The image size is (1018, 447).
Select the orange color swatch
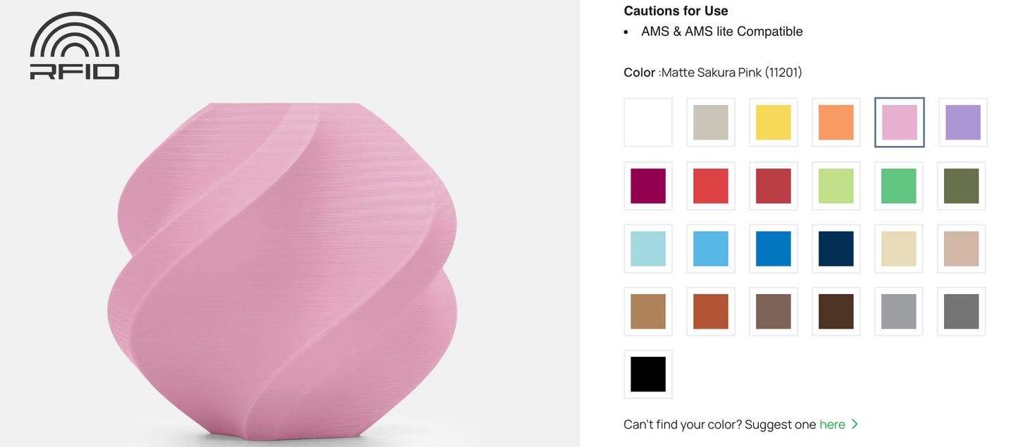836,123
